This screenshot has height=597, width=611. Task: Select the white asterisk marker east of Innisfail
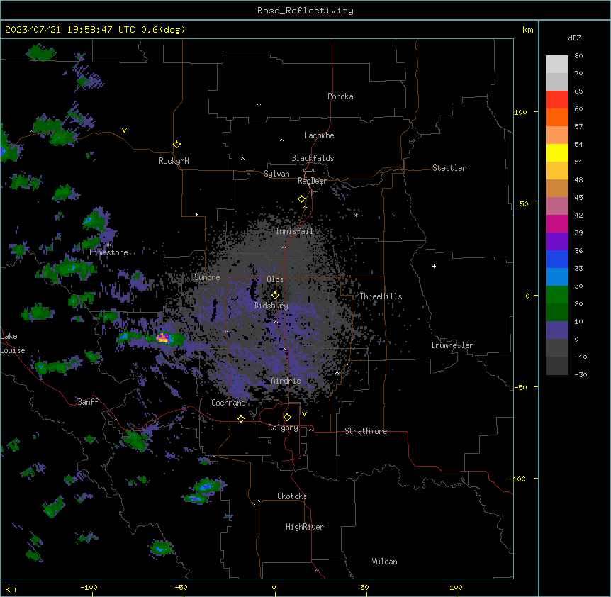pyautogui.click(x=356, y=215)
